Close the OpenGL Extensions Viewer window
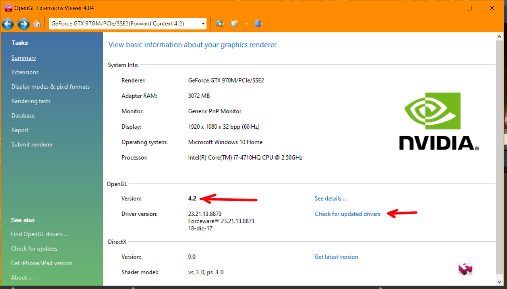The height and width of the screenshot is (289, 507). [492, 8]
